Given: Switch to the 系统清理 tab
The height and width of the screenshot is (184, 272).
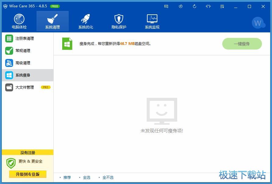Looking at the screenshot, I should coord(52,21).
